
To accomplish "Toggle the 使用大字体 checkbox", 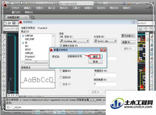I will pos(61,45).
